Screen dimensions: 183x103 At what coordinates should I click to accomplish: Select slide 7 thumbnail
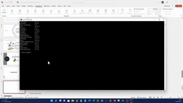point(11,73)
